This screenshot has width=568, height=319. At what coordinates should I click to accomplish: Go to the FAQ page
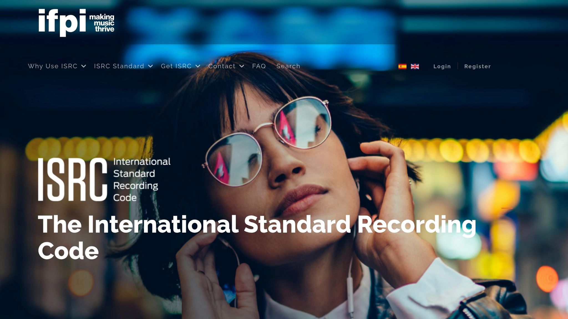259,66
